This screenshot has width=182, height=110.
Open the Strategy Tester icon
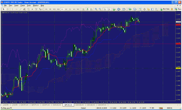click(156, 9)
